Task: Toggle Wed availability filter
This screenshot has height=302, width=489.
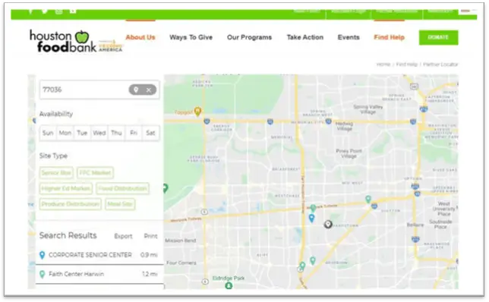Action: click(99, 133)
